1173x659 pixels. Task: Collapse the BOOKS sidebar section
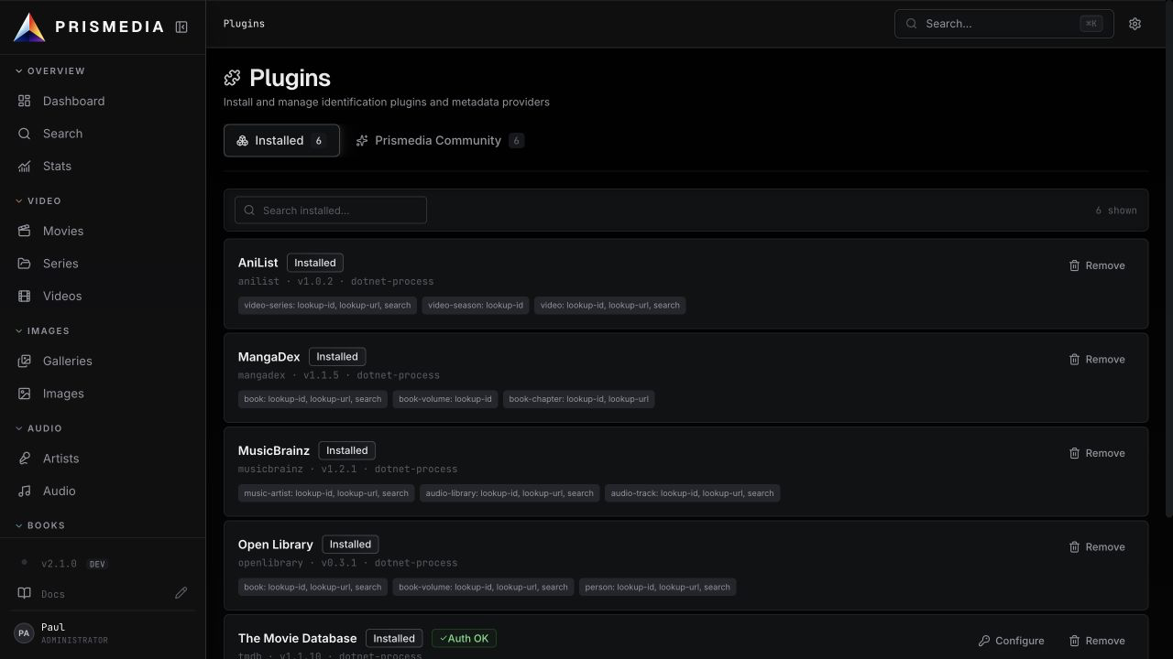(39, 525)
